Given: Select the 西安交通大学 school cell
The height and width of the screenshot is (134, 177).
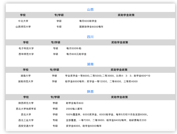Looking at the screenshot, I should [26, 126].
